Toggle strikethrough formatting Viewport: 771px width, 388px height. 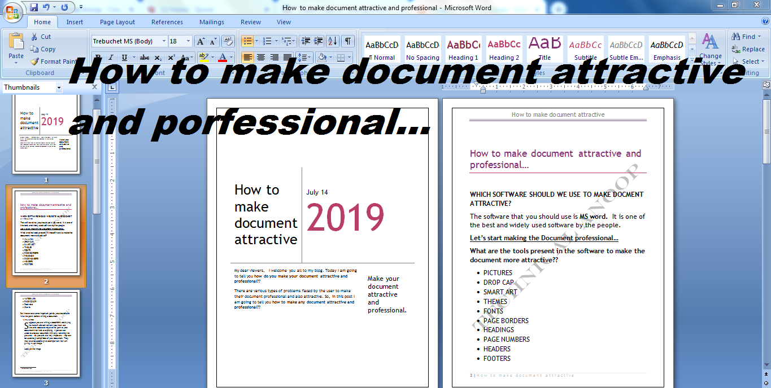click(145, 57)
